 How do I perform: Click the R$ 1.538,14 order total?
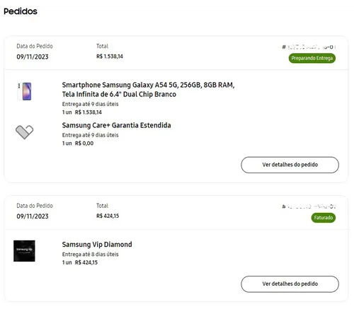pos(110,57)
